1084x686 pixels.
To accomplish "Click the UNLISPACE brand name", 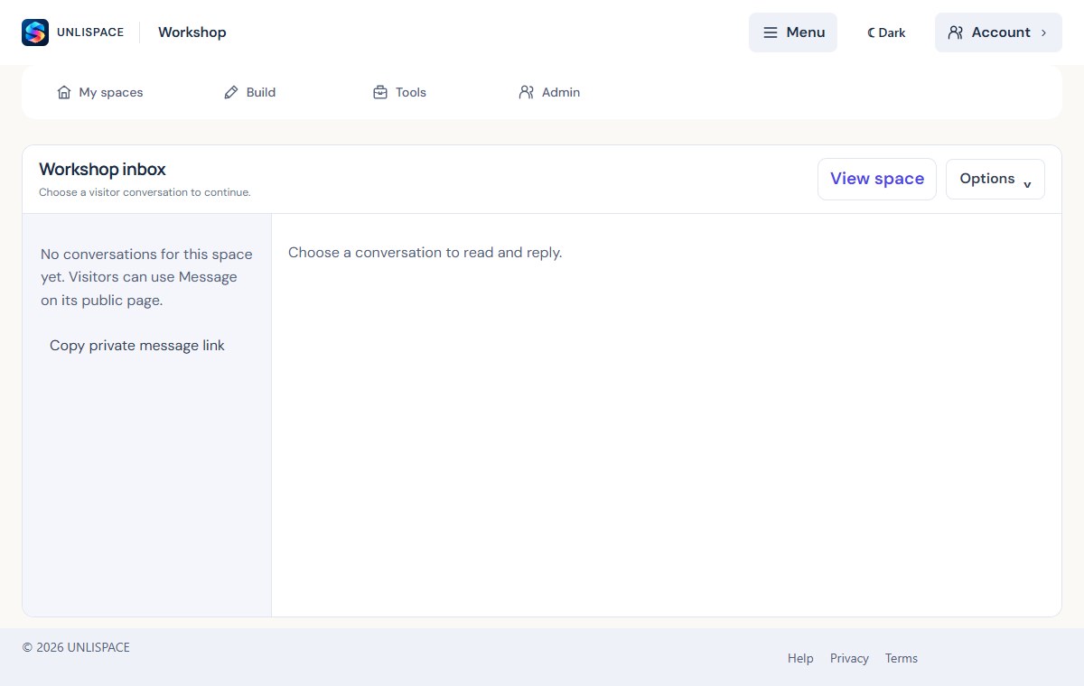I will tap(90, 32).
